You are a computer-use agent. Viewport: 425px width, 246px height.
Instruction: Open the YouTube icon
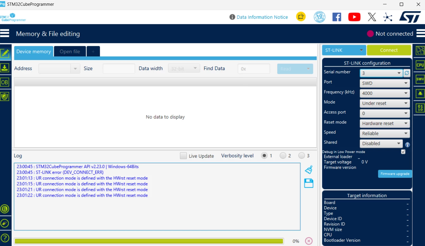354,17
